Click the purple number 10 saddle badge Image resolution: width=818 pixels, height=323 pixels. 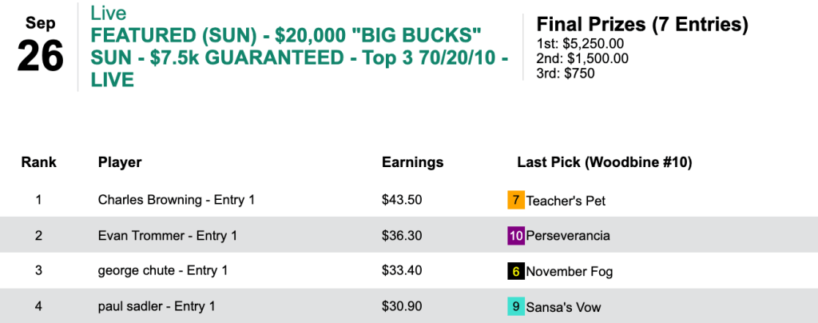516,236
